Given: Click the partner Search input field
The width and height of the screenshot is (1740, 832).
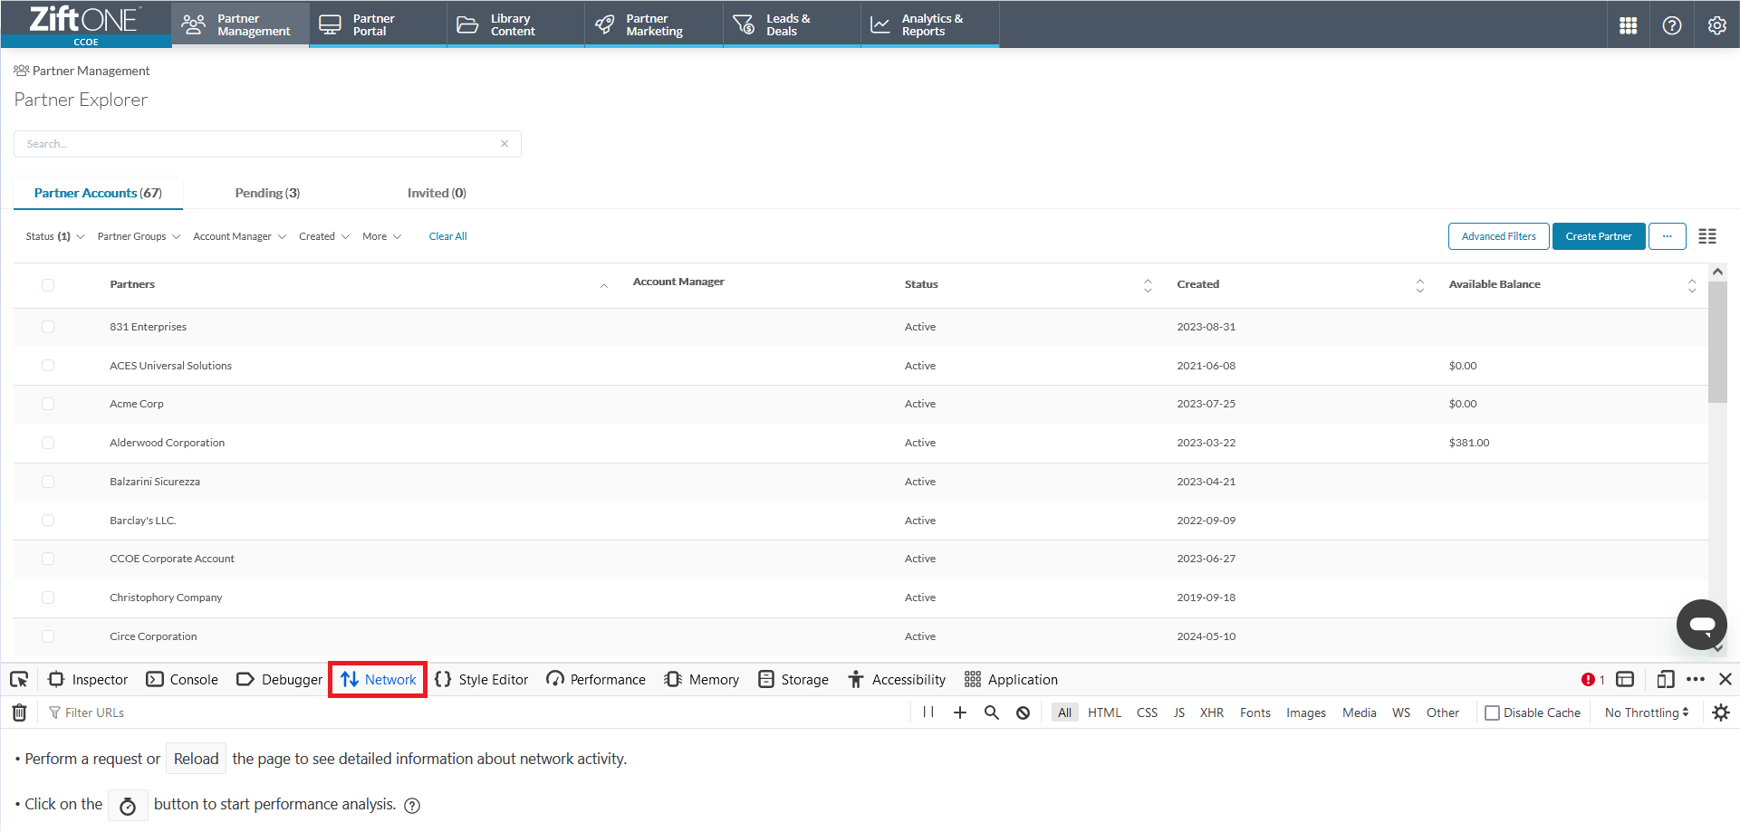Looking at the screenshot, I should pyautogui.click(x=258, y=144).
